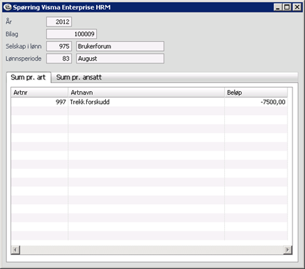The image size is (305, 269).
Task: Maximize the Spørring window
Action: pyautogui.click(x=287, y=7)
